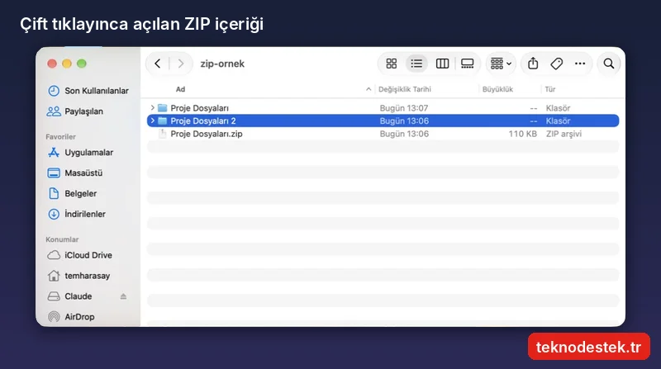661x369 pixels.
Task: Click the Masaüstü desktop icon
Action: (54, 173)
